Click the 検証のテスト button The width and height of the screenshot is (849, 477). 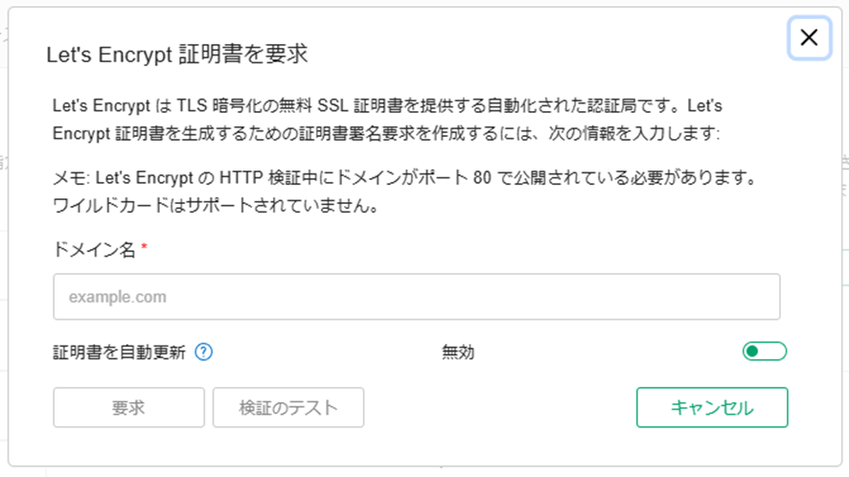(x=288, y=407)
